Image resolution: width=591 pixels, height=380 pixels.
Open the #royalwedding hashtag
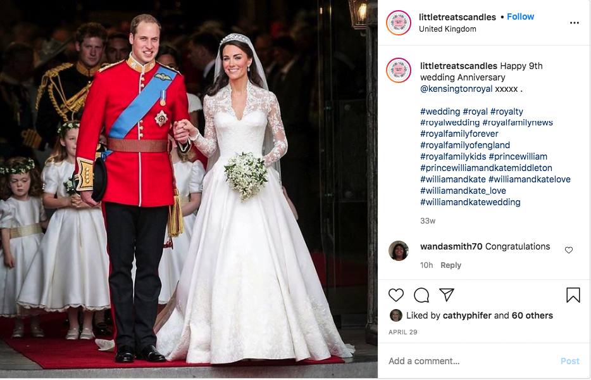pyautogui.click(x=450, y=122)
